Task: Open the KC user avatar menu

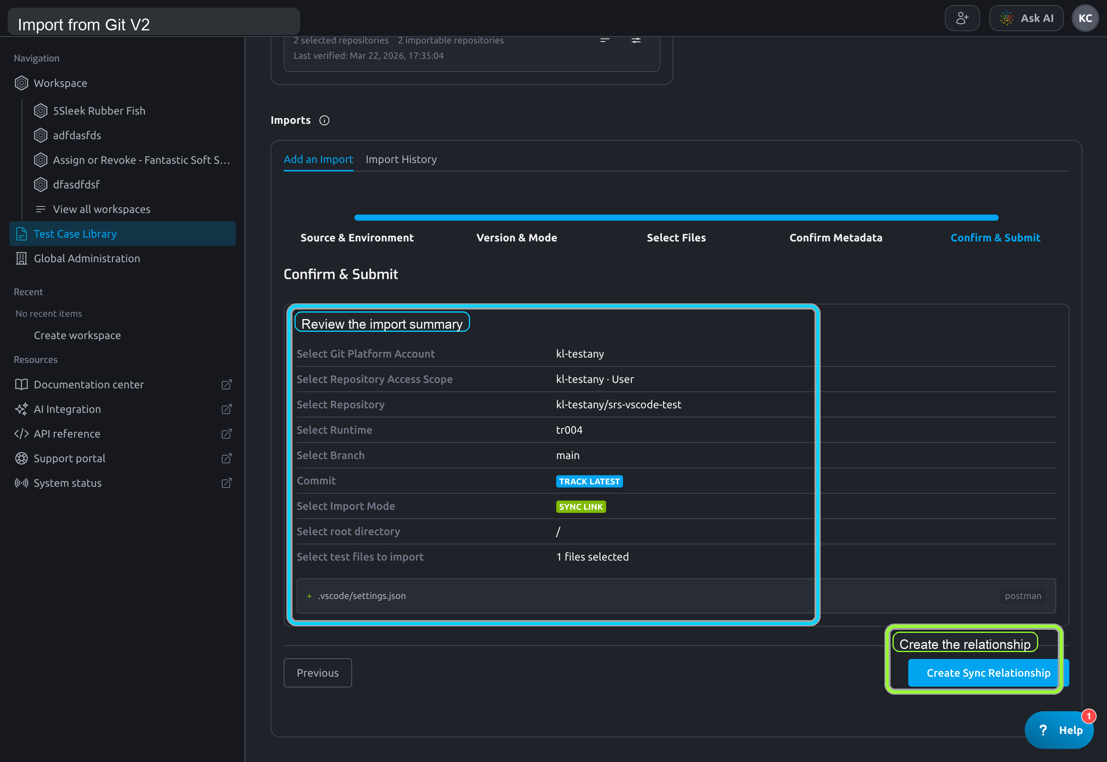Action: pos(1085,18)
